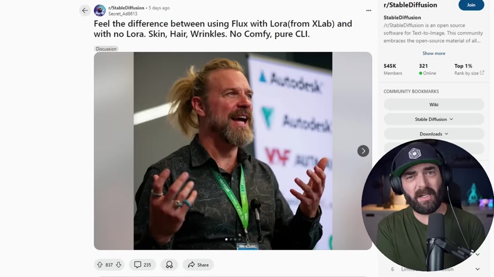Open the 235 comments
Screen dimensions: 494x277
pos(142,265)
